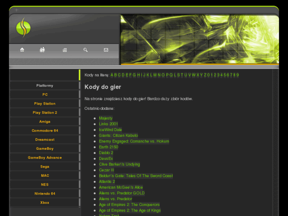
Task: Click the envelope contact icon
Action: [106, 50]
